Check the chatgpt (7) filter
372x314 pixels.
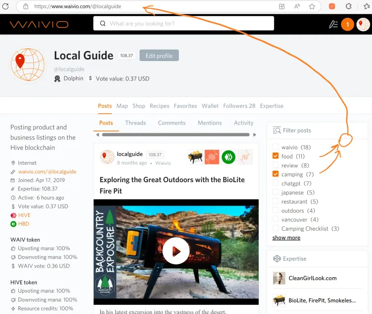[276, 183]
